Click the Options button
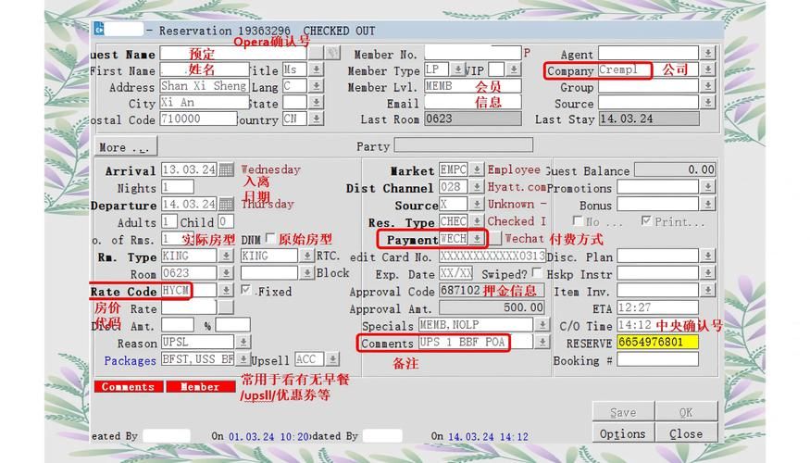The width and height of the screenshot is (810, 463). click(x=622, y=433)
